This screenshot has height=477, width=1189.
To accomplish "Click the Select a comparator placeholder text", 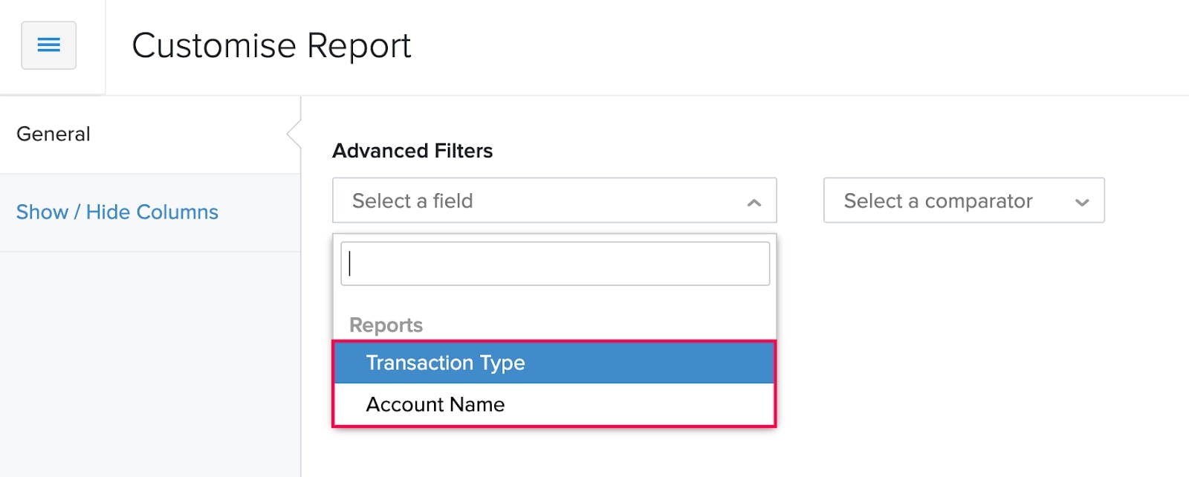I will (937, 201).
